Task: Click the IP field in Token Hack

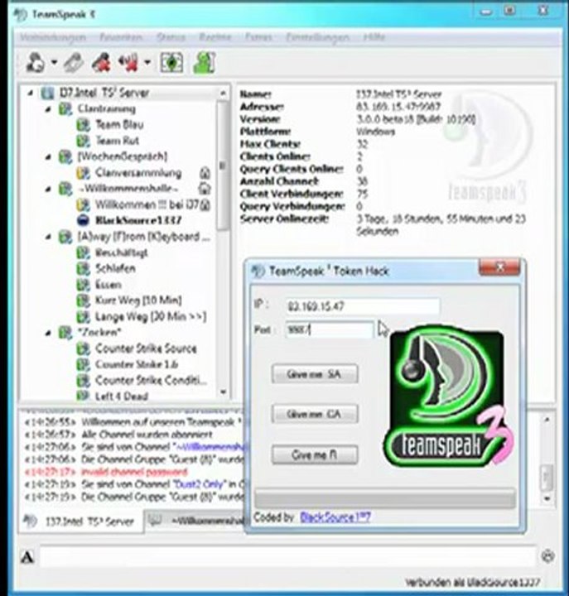Action: pos(363,306)
